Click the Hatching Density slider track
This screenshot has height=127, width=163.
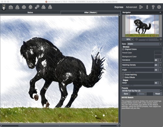click(x=142, y=68)
